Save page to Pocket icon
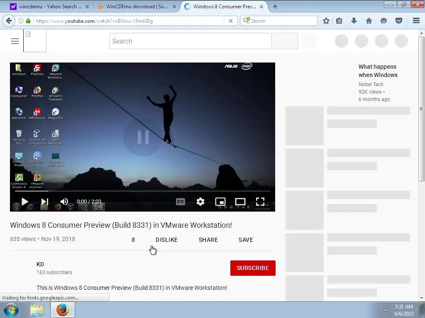 (x=399, y=21)
